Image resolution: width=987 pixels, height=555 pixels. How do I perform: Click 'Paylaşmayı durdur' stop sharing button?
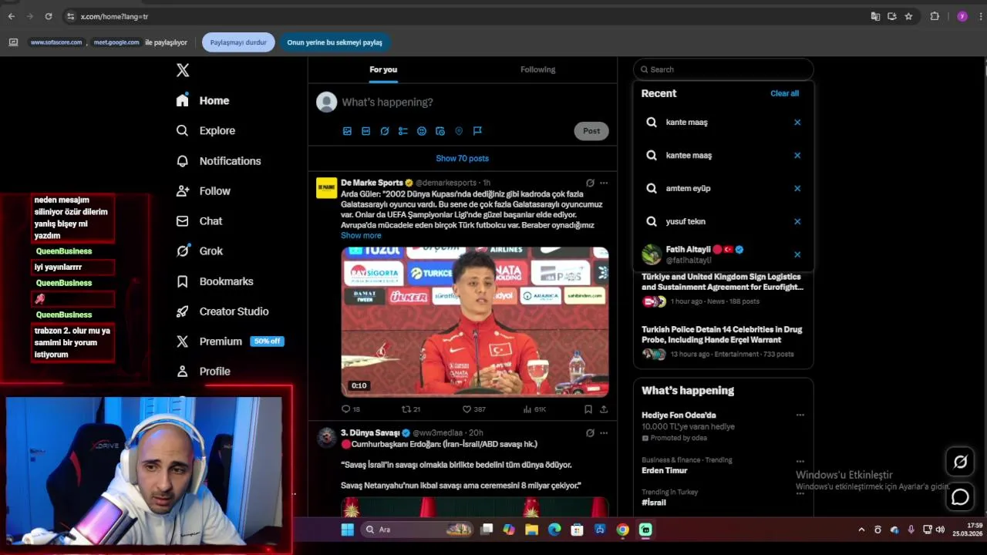coord(238,42)
